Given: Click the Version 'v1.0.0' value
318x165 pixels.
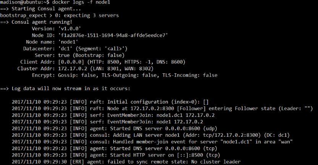Looking at the screenshot, I should coord(69,29).
